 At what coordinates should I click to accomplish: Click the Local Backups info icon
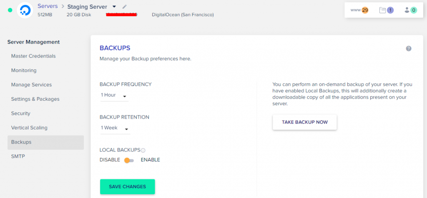pyautogui.click(x=143, y=150)
